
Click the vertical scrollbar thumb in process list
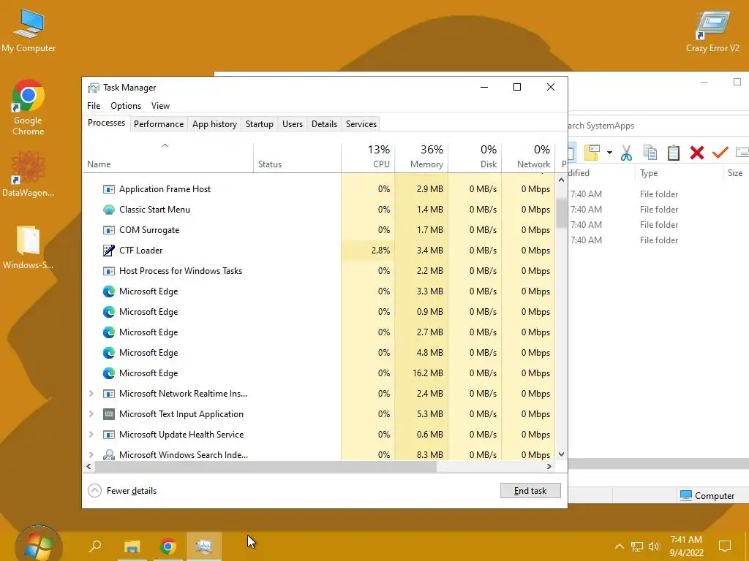(561, 213)
